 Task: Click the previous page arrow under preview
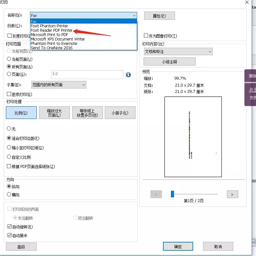156,194
